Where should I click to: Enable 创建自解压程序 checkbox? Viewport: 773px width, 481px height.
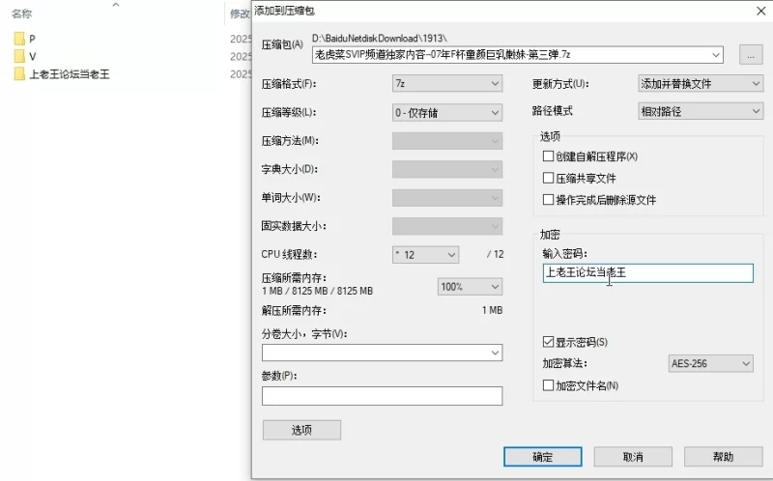[549, 156]
